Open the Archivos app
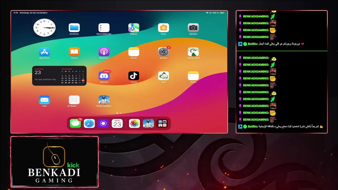 pos(74,28)
